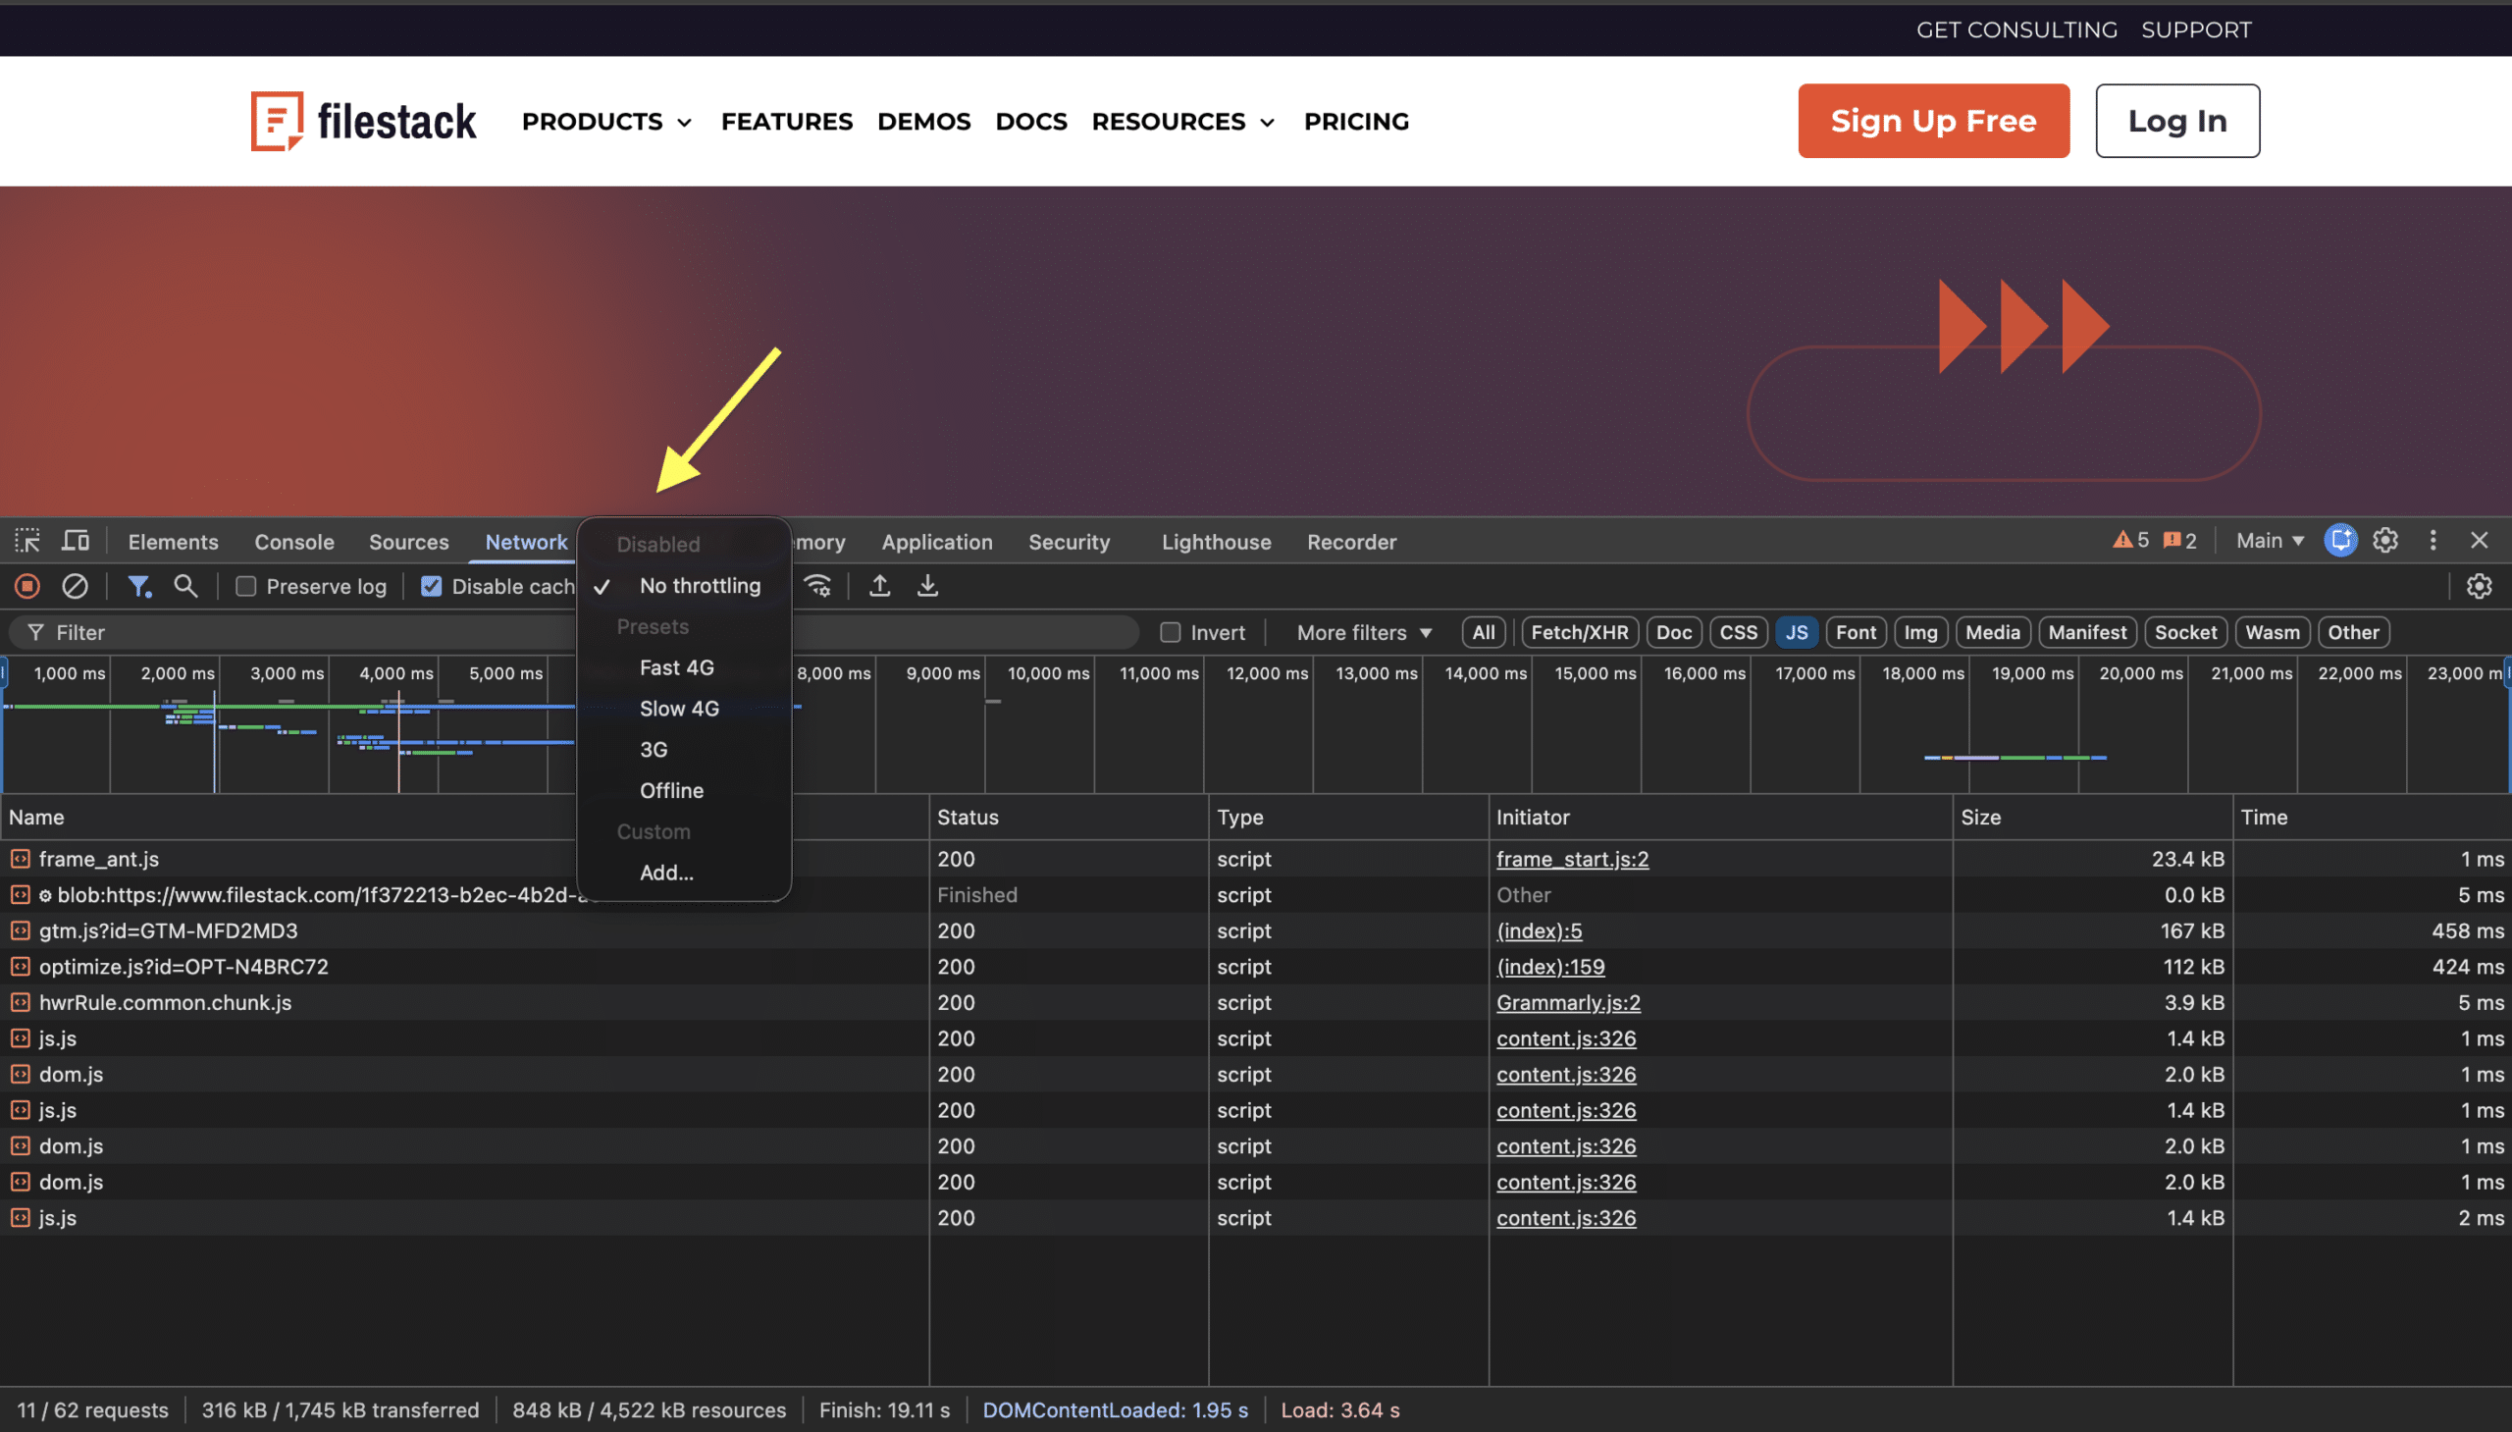Stop recording network log
This screenshot has height=1432, width=2512.
27,586
